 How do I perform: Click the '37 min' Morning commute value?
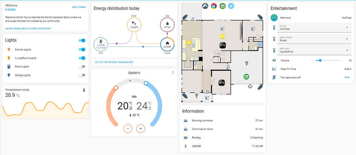(259, 120)
